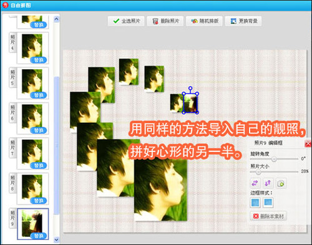Click the 边框样式 label
The height and width of the screenshot is (245, 312).
261,193
